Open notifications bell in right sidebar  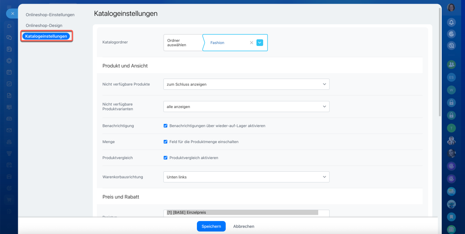pyautogui.click(x=451, y=22)
